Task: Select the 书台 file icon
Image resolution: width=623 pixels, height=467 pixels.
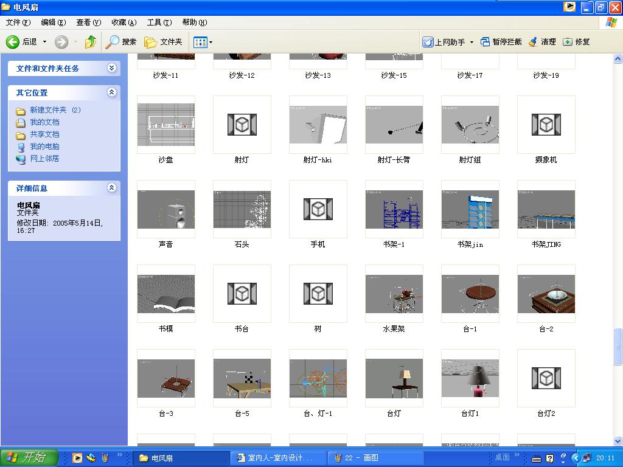Action: 242,294
